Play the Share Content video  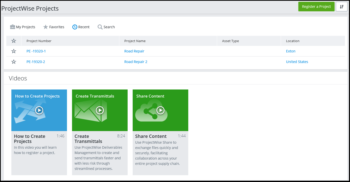click(x=160, y=110)
